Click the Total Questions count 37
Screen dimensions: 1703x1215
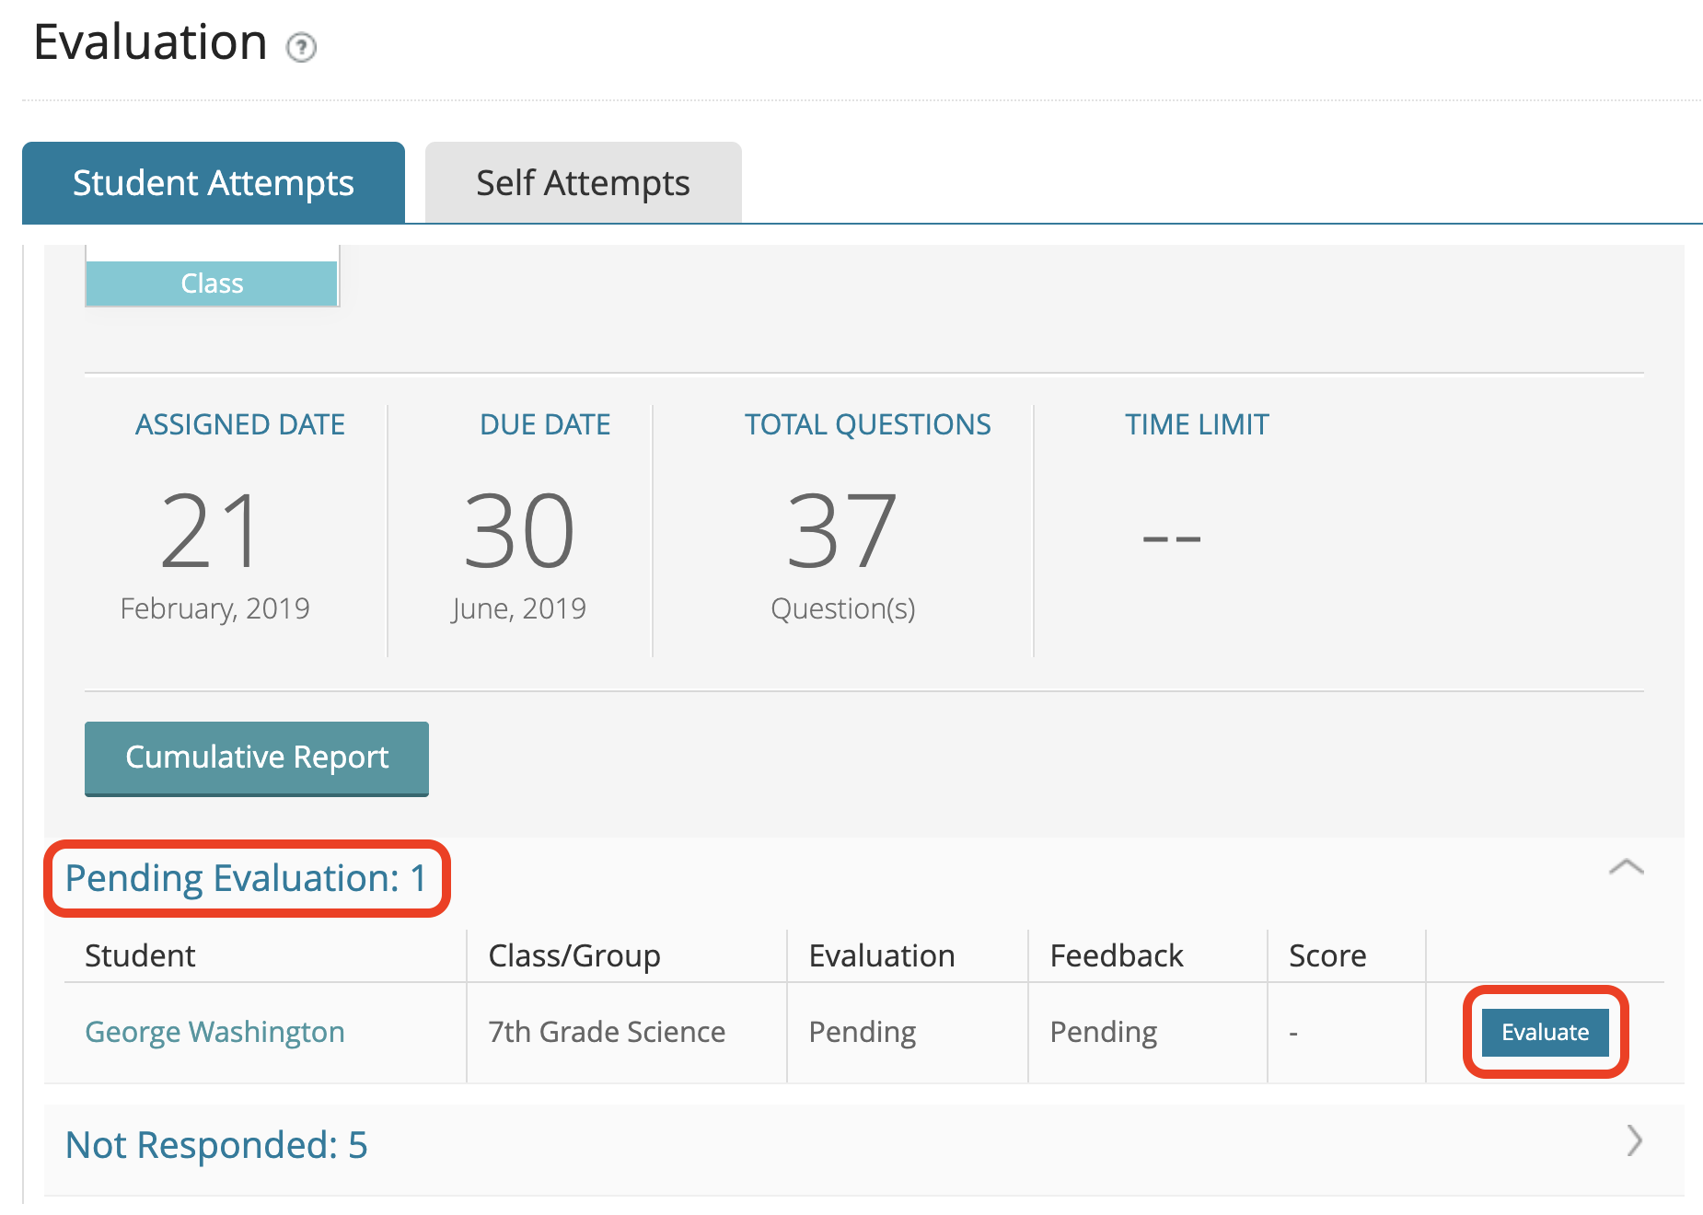point(841,531)
